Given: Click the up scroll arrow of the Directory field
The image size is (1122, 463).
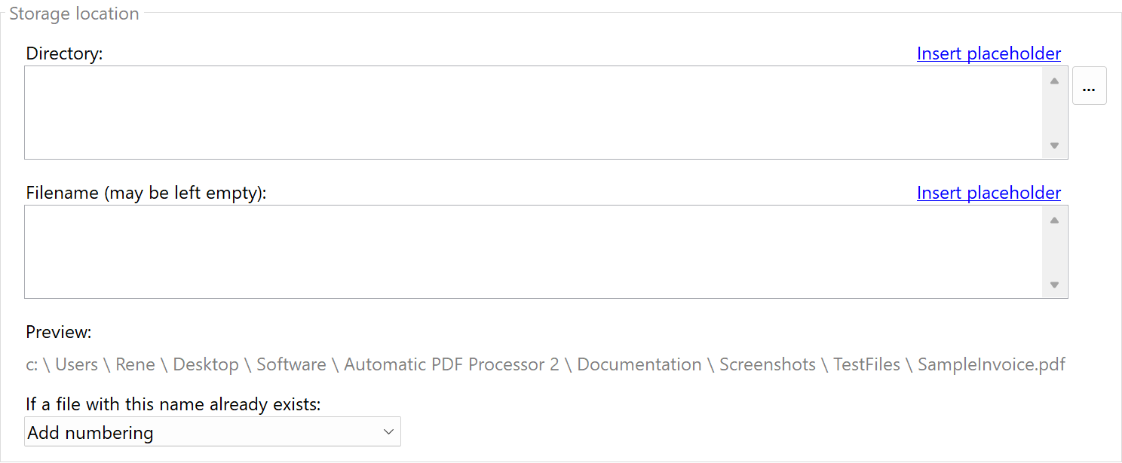Looking at the screenshot, I should point(1054,81).
